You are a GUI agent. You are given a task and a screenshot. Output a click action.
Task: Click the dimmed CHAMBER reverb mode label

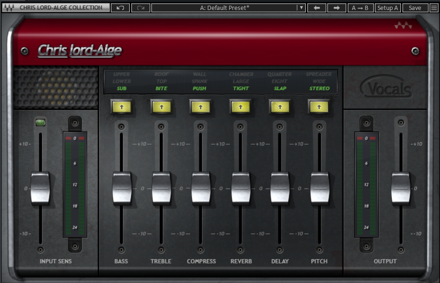coord(241,74)
